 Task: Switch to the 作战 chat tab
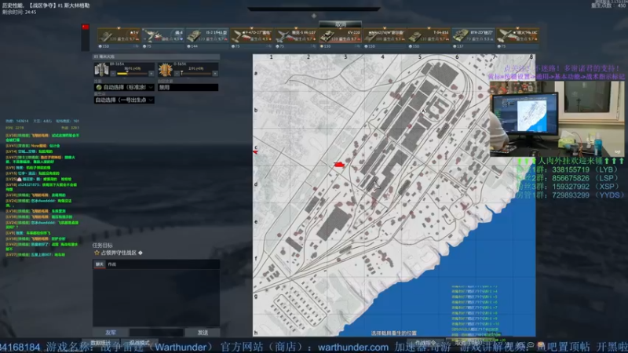112,264
